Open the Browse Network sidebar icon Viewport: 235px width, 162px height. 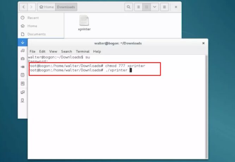23,92
